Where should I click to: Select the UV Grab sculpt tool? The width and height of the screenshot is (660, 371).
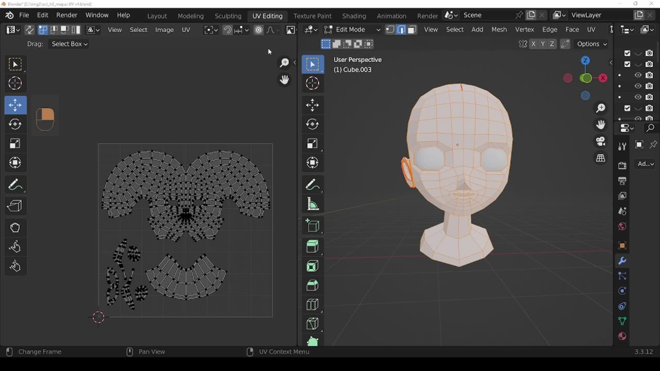[x=15, y=228]
